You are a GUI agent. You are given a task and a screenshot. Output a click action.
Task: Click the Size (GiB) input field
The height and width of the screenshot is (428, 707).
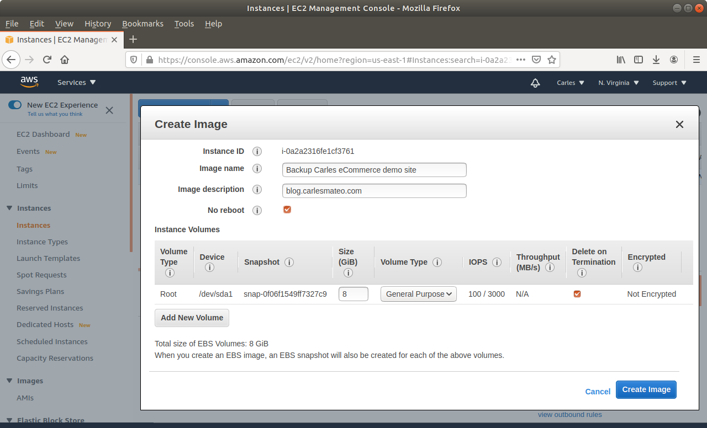353,294
